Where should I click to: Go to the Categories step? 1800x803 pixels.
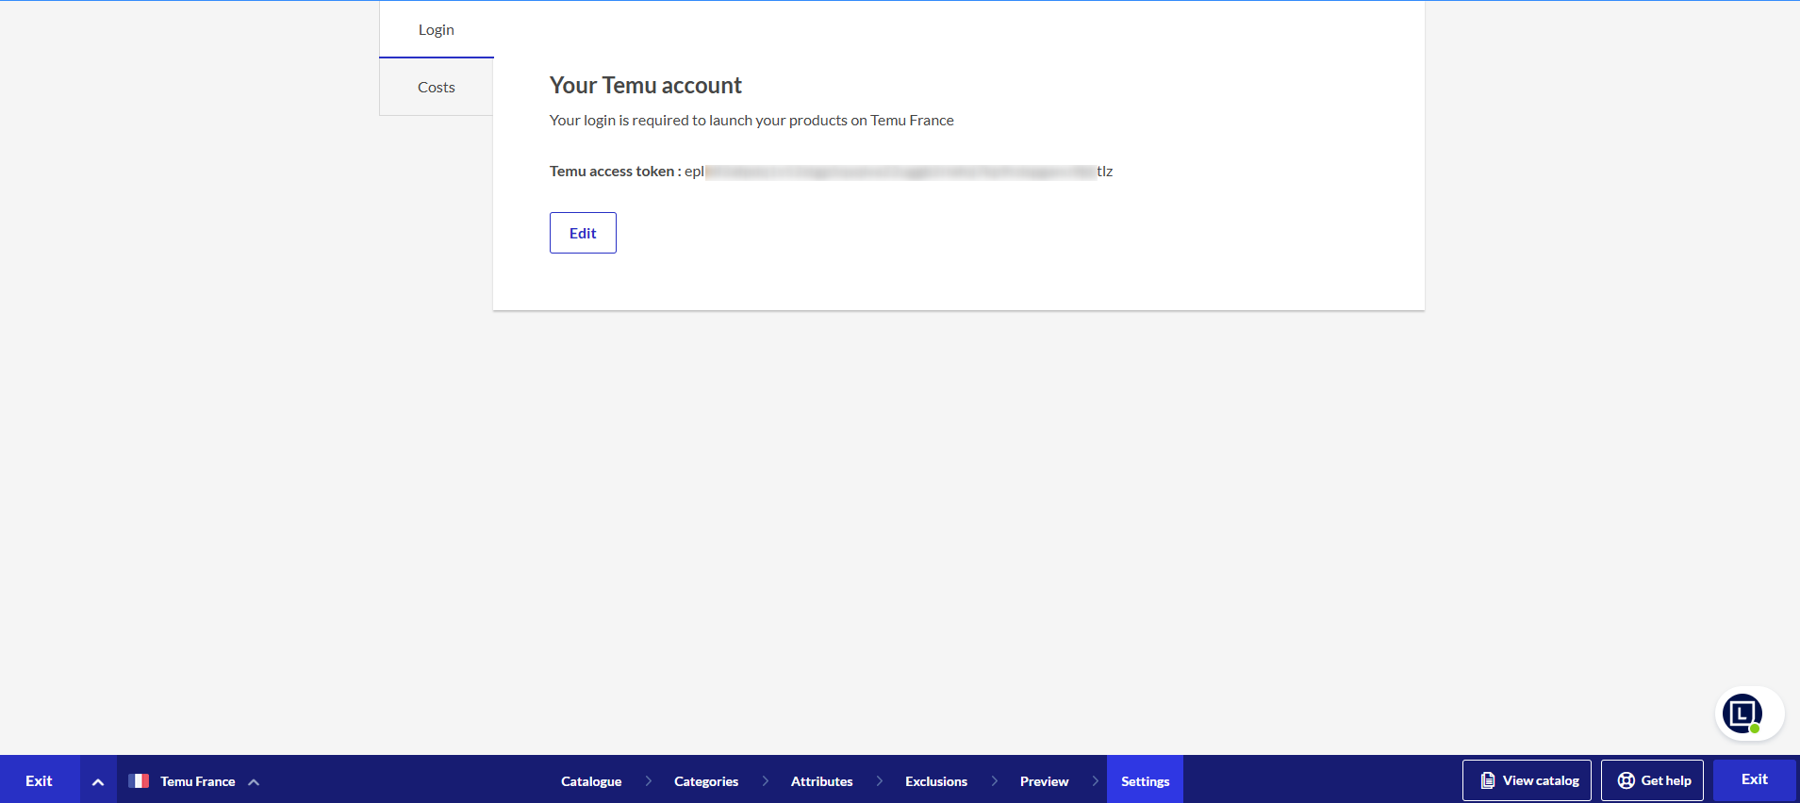[x=706, y=781]
